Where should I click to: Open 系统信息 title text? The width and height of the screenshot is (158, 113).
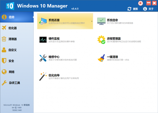coord(112,20)
